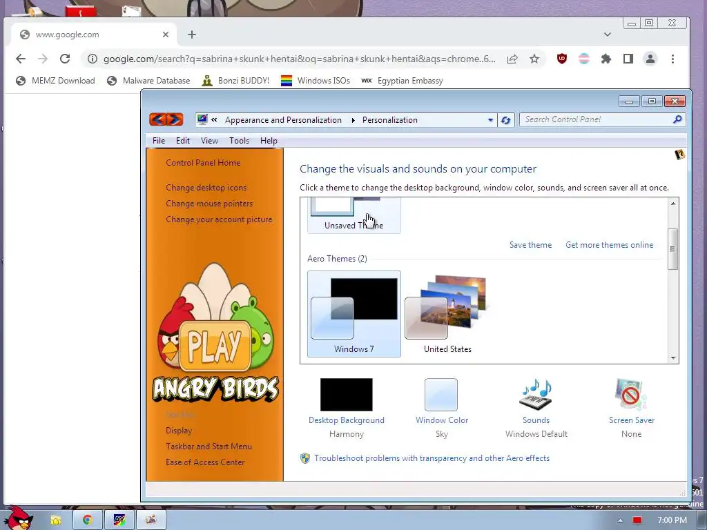Open the uBlock Origin extension
The height and width of the screenshot is (530, 707).
point(562,59)
